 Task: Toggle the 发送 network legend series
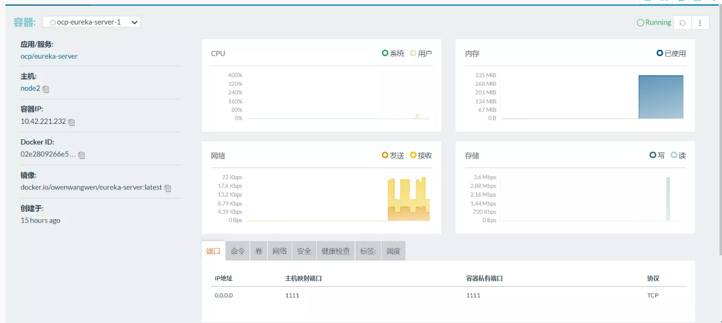(393, 155)
